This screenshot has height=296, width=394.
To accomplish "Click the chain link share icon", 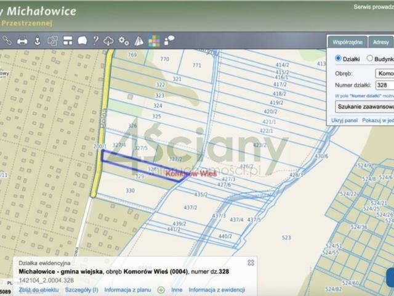I will [7, 40].
